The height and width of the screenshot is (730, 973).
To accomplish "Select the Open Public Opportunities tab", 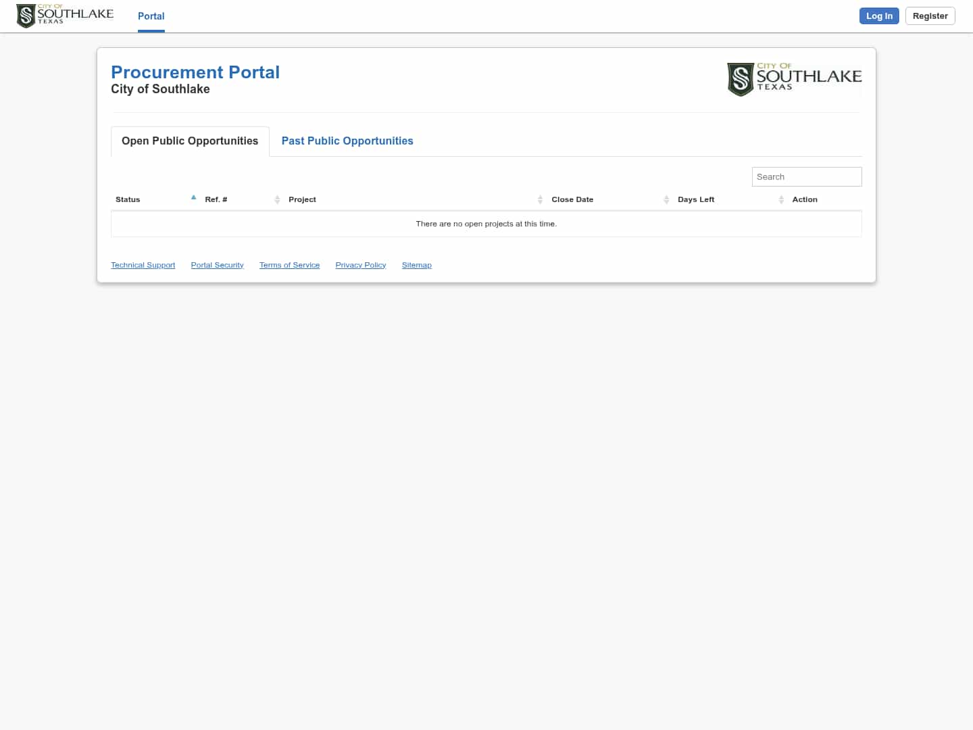I will point(189,141).
